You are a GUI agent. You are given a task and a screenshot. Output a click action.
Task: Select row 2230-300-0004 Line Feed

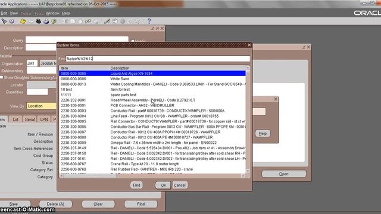coord(152,117)
